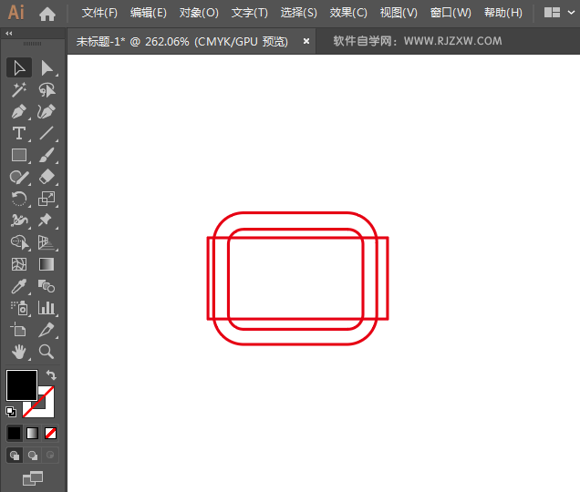This screenshot has width=580, height=492.
Task: Select the Selection tool (black arrow)
Action: [19, 68]
